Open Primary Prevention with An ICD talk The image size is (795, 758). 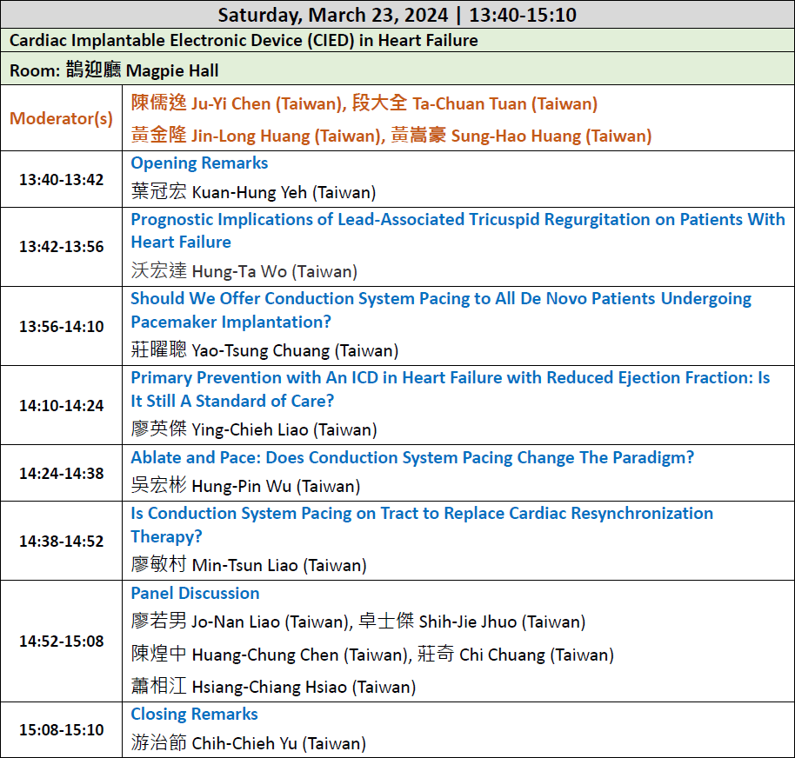pyautogui.click(x=451, y=389)
